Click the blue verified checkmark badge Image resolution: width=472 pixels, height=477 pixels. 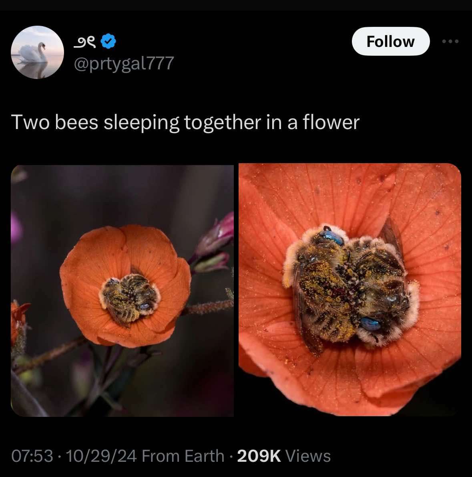108,41
